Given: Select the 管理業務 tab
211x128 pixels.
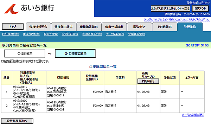Looking at the screenshot, I should (190, 27).
